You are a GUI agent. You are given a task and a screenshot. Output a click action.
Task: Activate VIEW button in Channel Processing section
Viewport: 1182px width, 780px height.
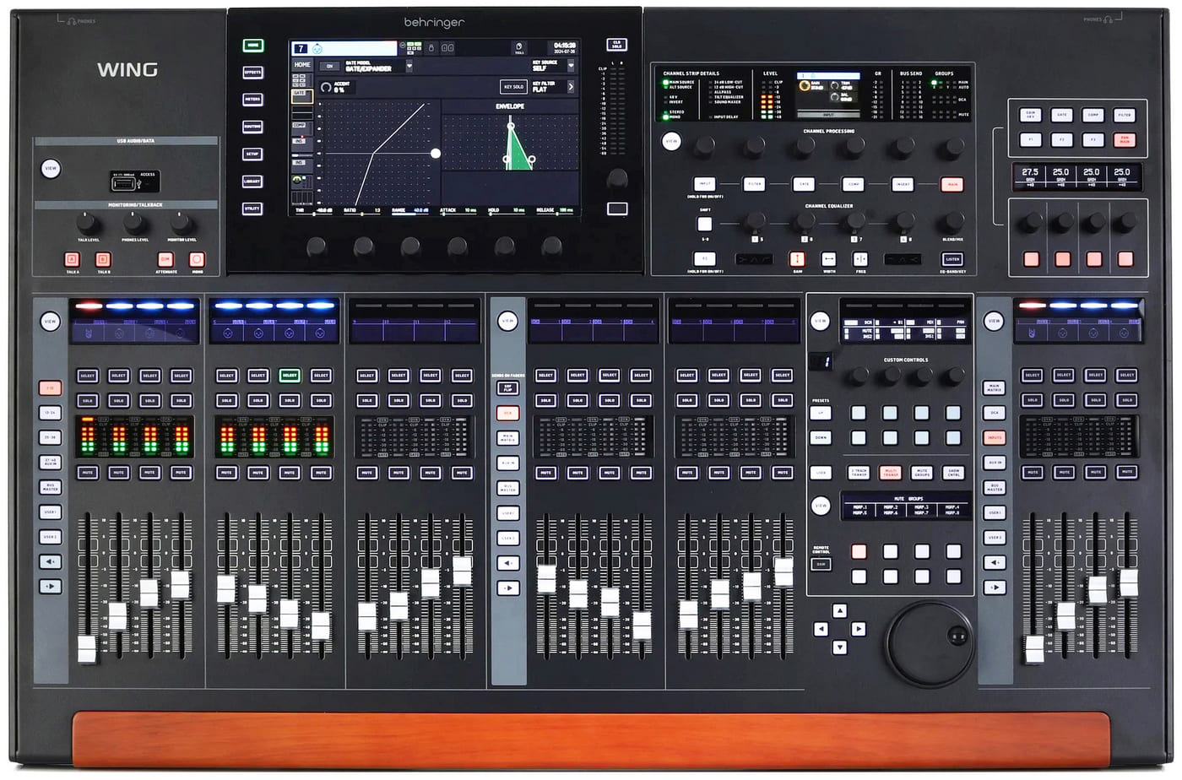click(671, 142)
